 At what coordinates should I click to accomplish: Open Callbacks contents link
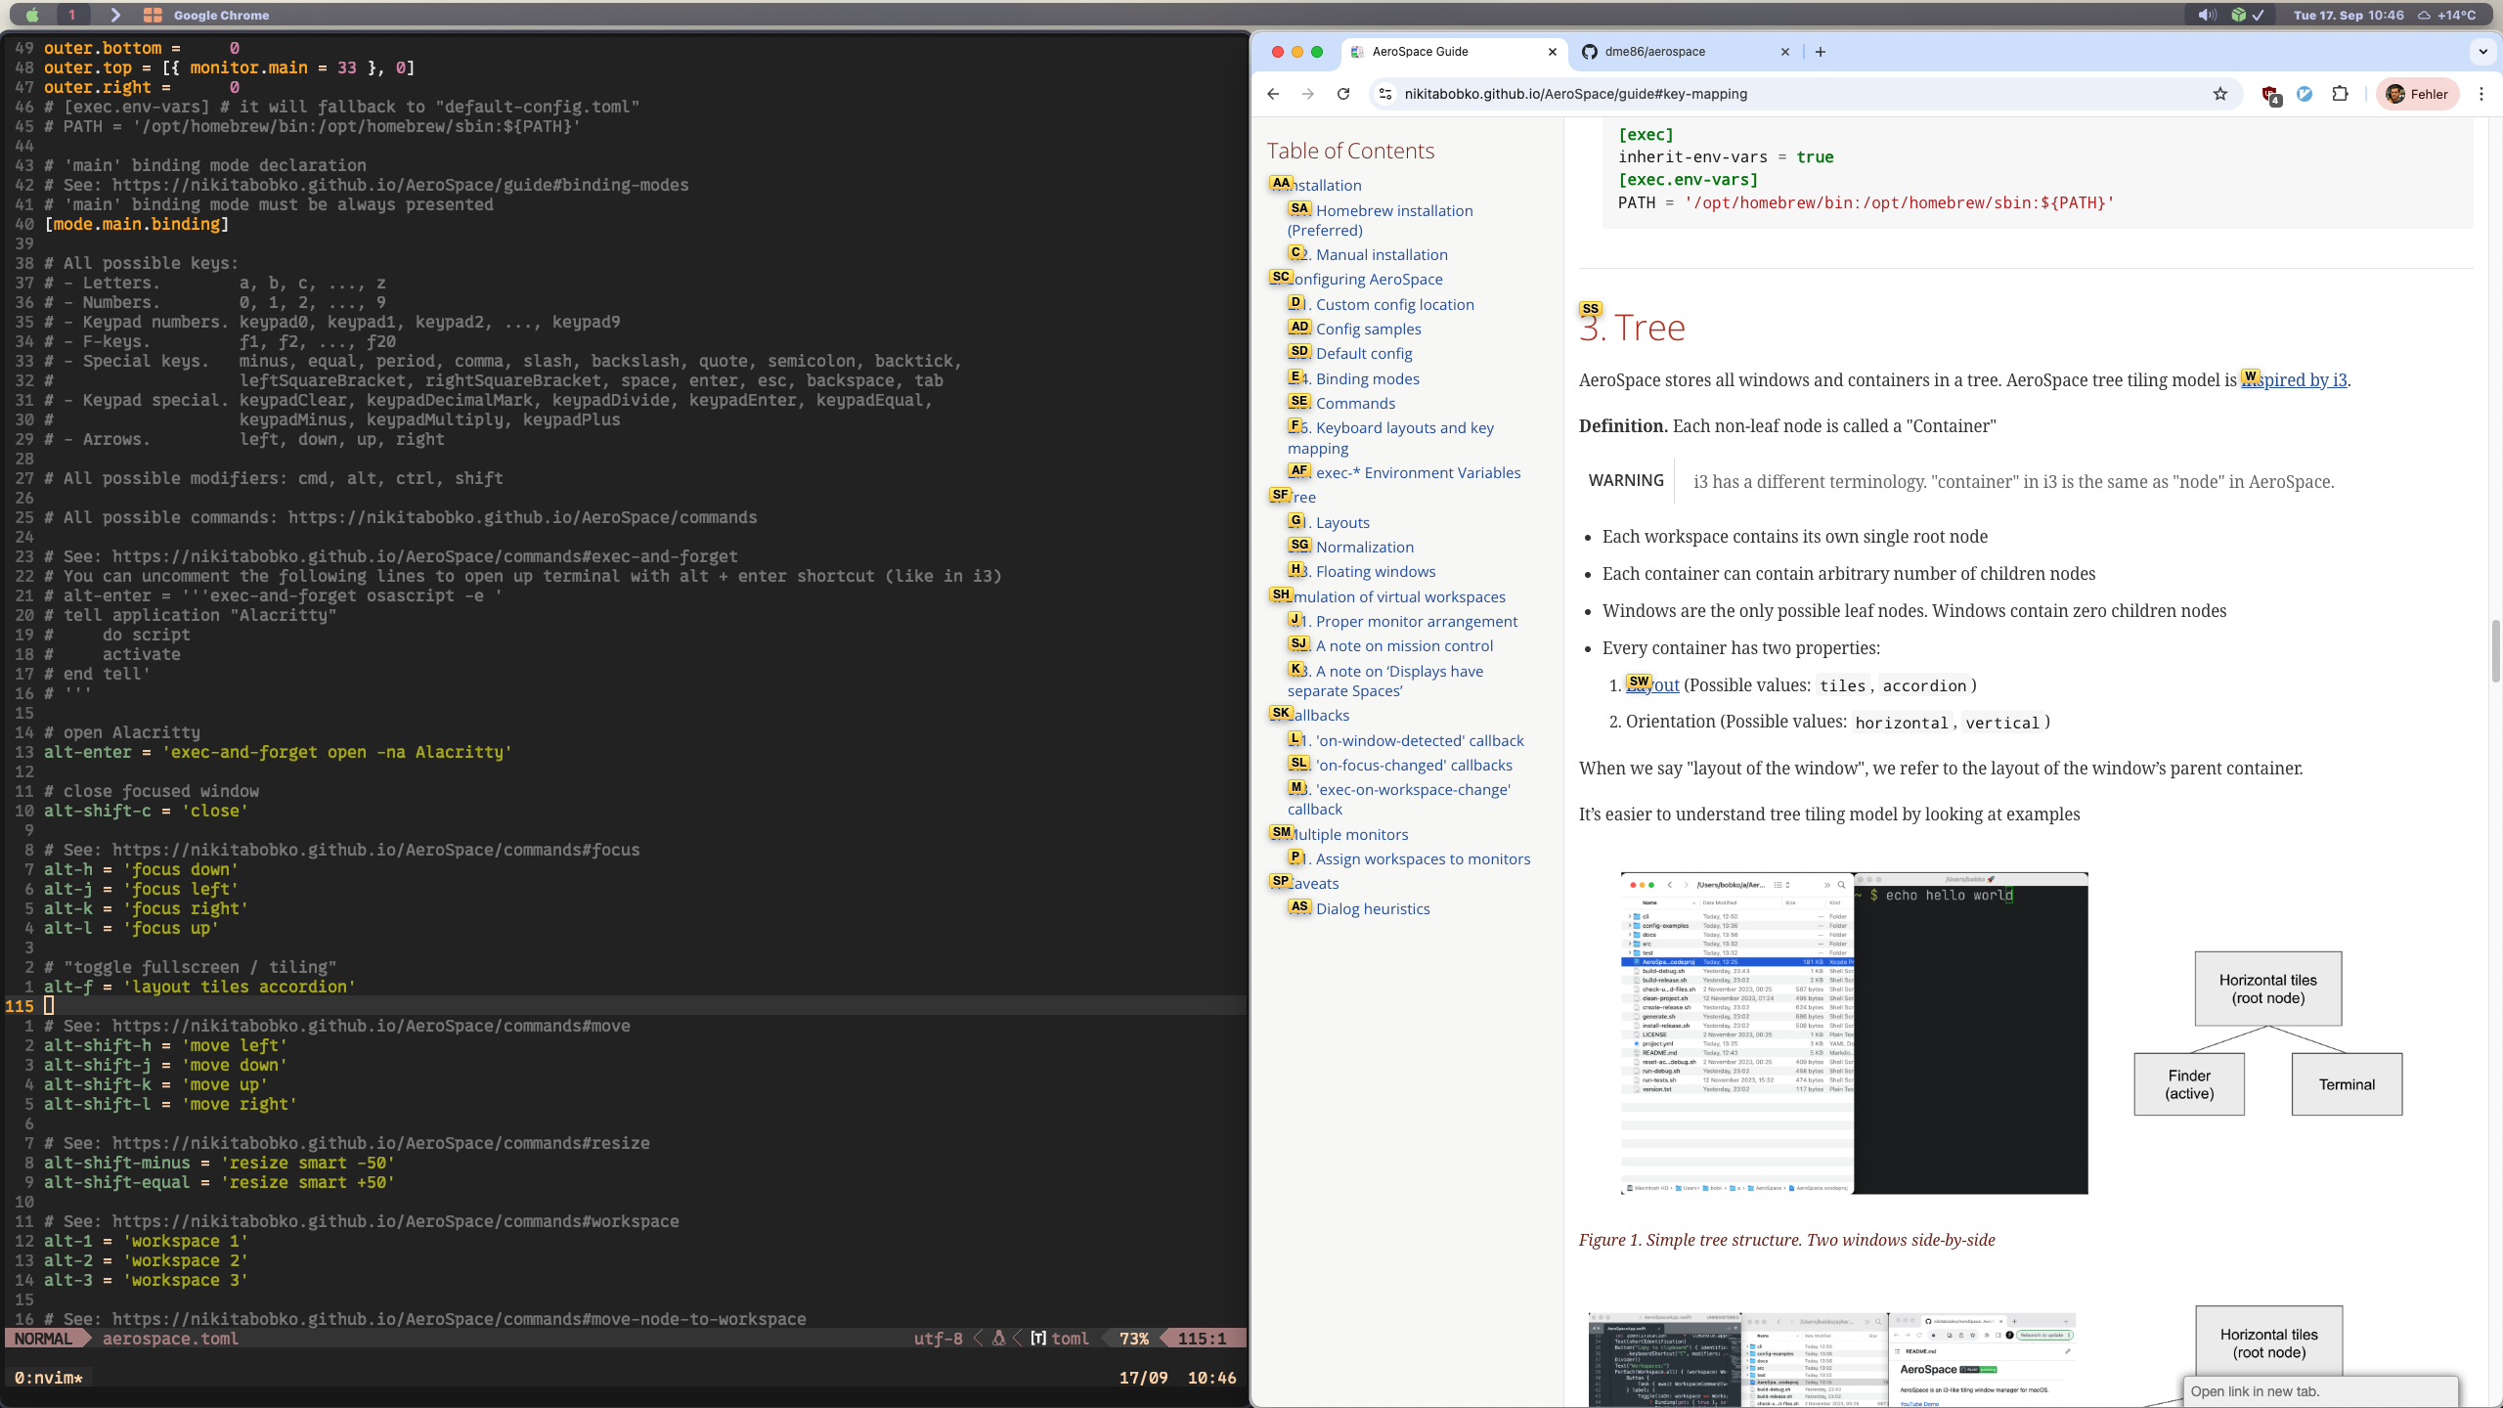point(1310,715)
